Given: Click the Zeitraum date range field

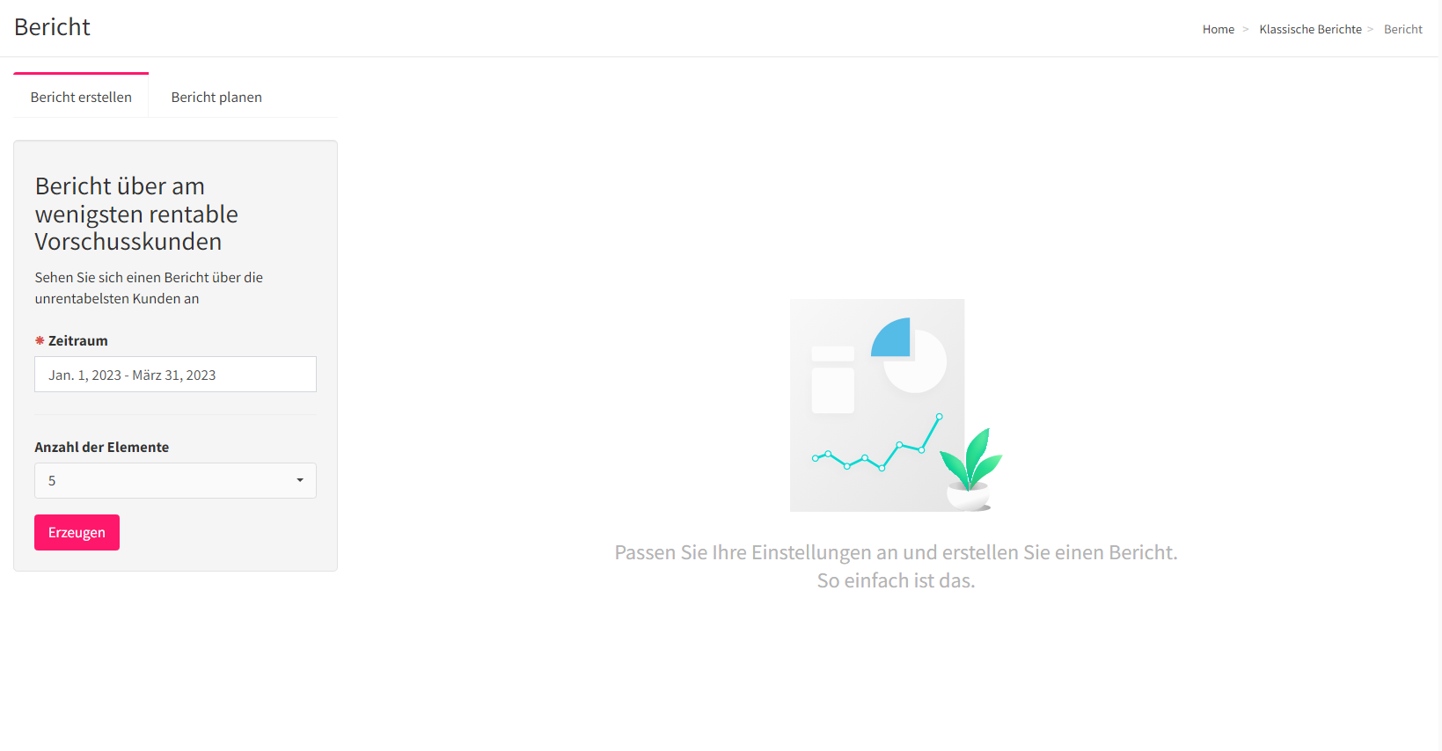Looking at the screenshot, I should [175, 375].
